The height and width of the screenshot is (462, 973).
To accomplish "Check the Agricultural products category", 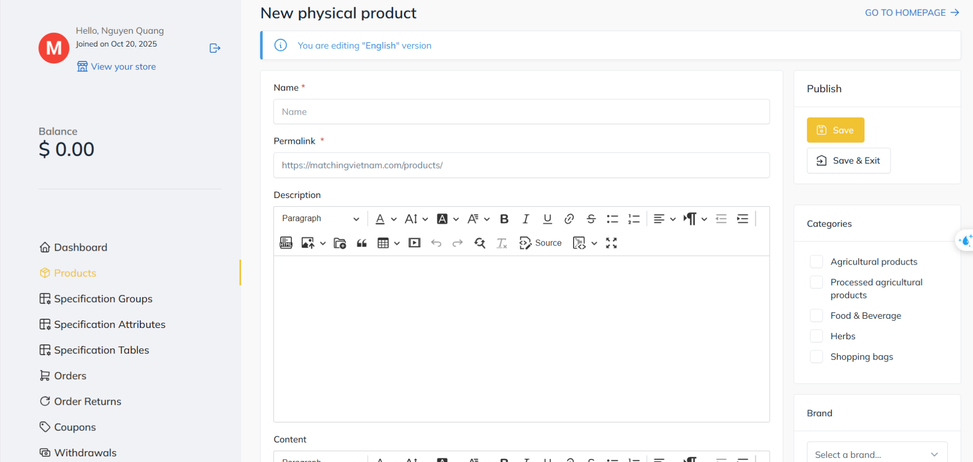I will 816,262.
